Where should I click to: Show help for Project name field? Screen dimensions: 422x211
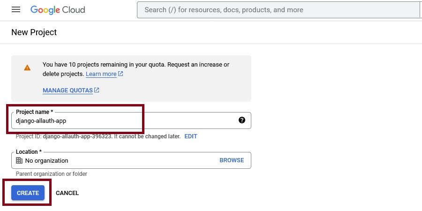point(242,120)
